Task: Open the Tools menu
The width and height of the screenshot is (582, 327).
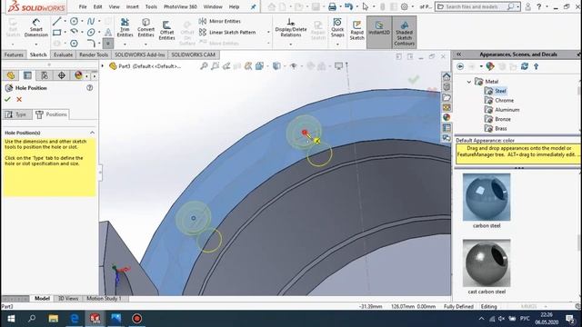Action: pos(151,6)
